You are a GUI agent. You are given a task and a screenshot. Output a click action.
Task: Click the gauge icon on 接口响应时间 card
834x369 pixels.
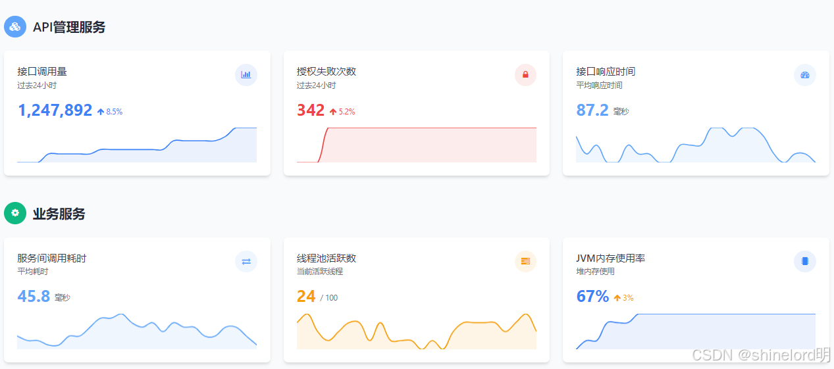coord(804,75)
